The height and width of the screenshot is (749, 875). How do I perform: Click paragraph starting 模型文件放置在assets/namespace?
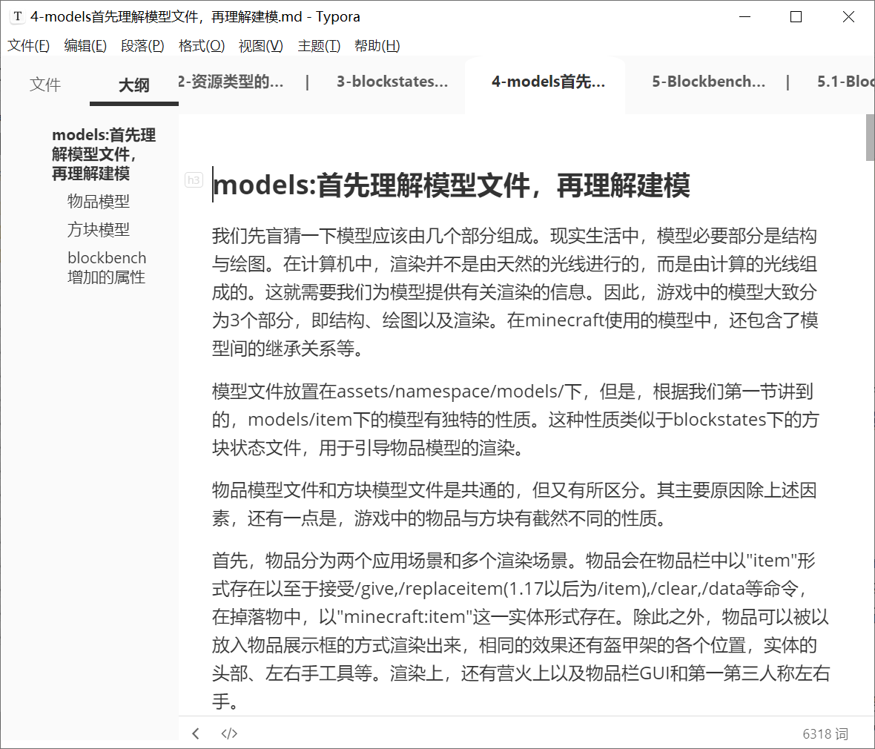click(515, 419)
